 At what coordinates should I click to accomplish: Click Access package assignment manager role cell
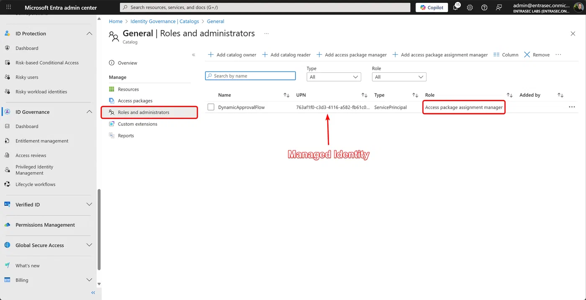pos(464,107)
